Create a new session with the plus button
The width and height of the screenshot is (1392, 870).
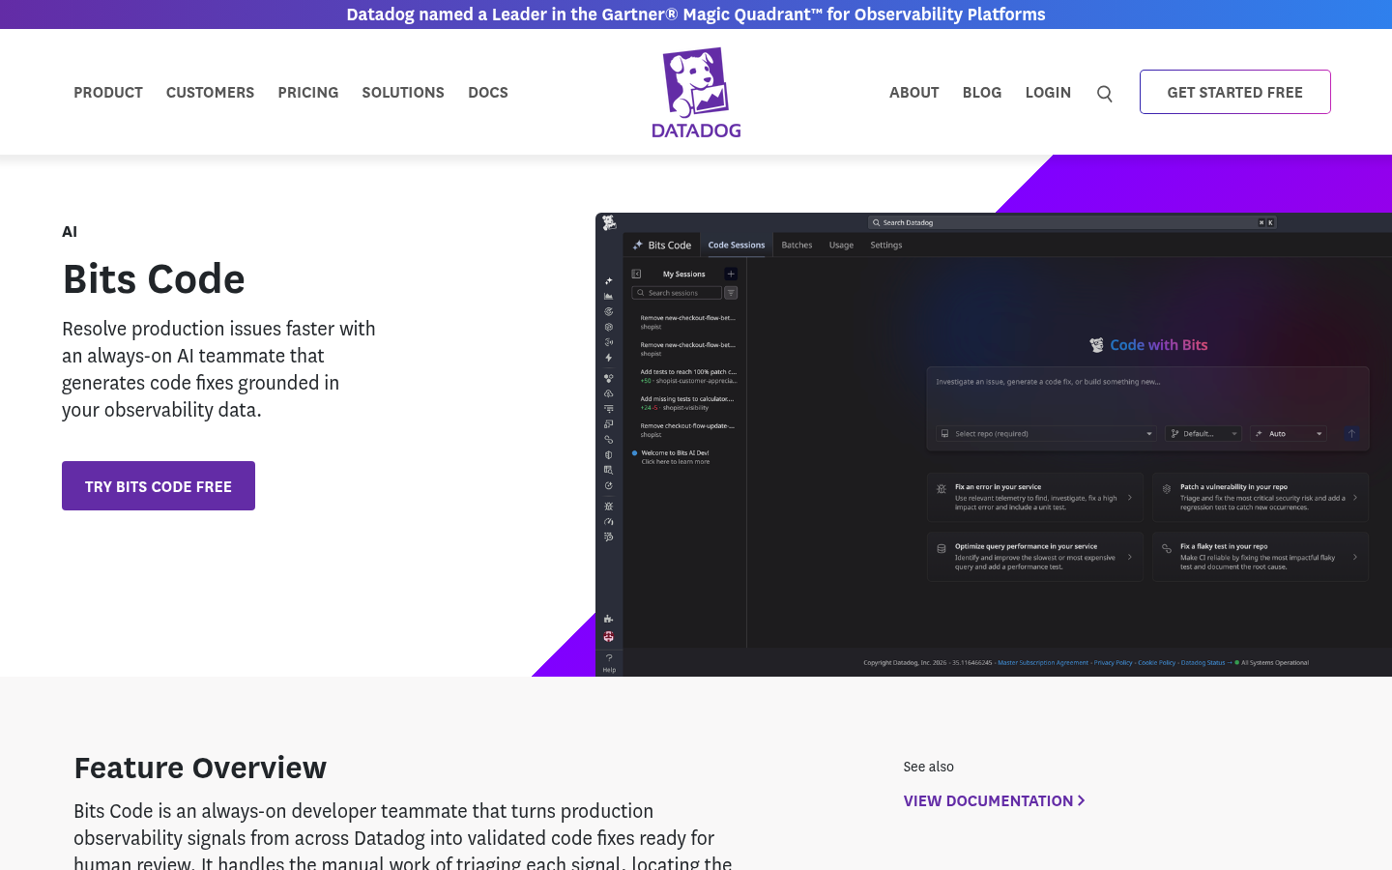coord(731,274)
